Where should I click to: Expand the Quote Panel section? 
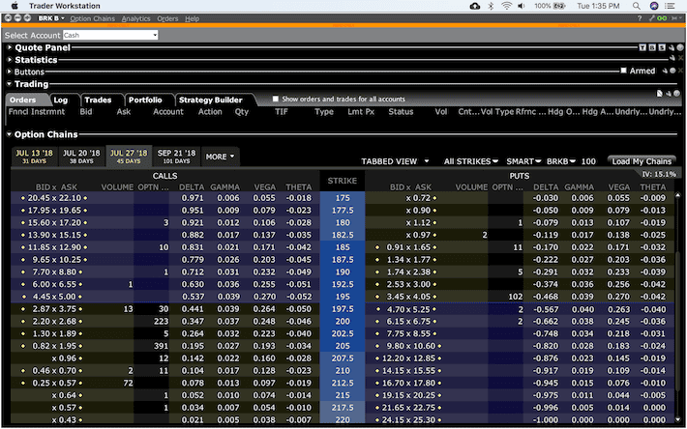pos(10,46)
